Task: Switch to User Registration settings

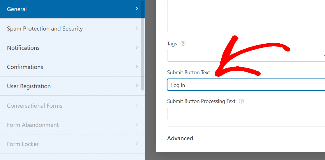Action: (29, 86)
